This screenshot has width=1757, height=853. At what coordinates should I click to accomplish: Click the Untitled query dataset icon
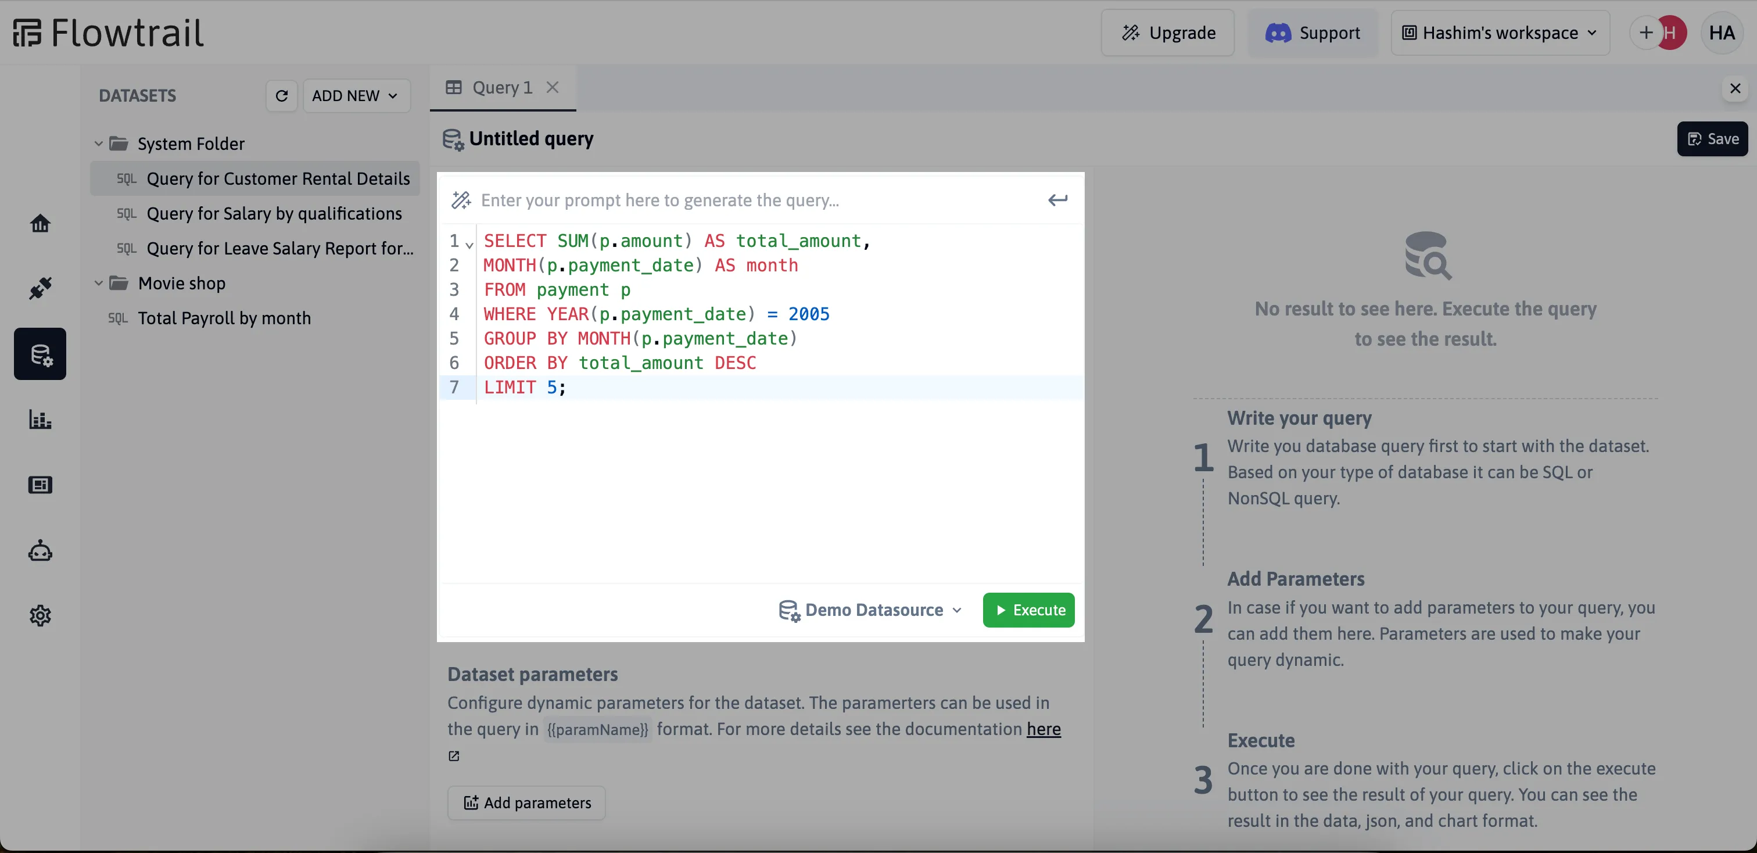point(453,139)
